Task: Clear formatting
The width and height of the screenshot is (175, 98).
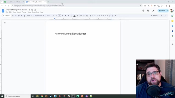Action: tap(115, 16)
